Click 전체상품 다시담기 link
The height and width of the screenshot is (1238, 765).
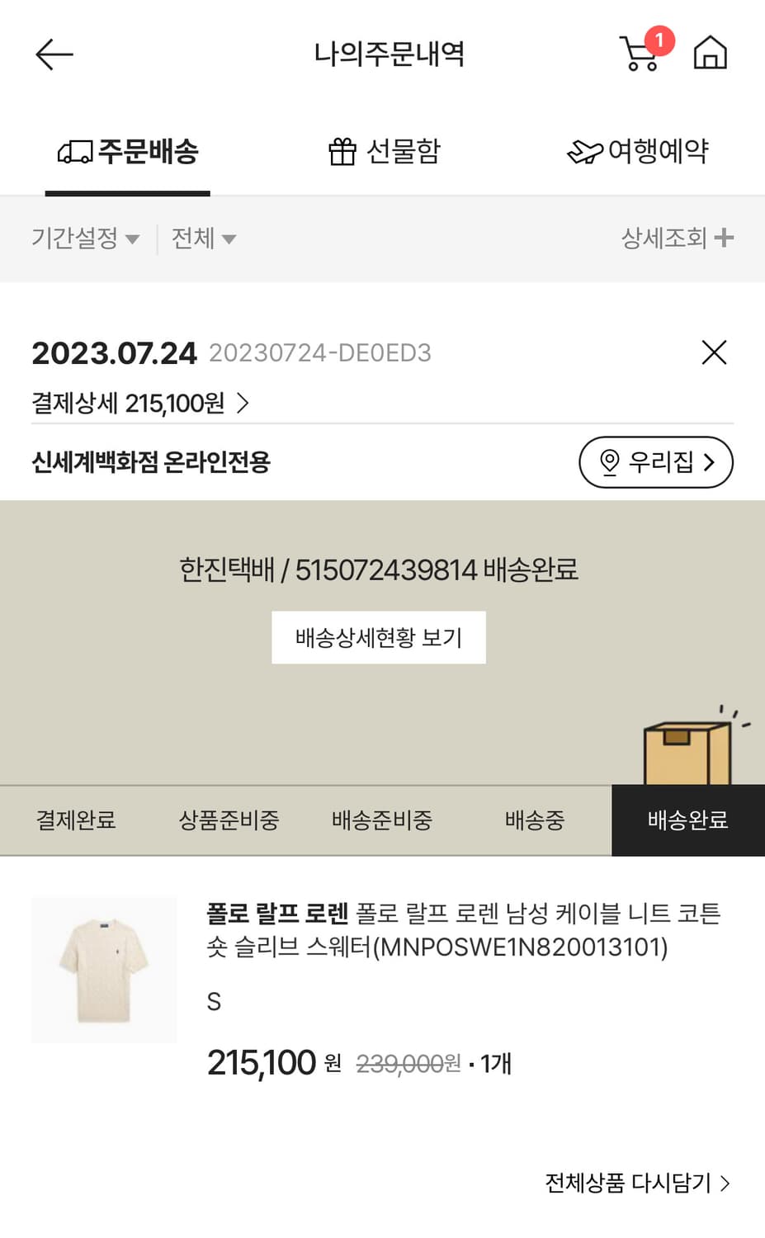(x=637, y=1183)
